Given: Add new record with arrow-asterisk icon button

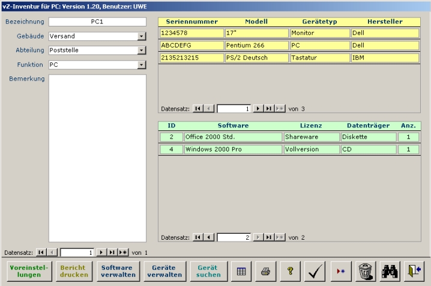Looking at the screenshot, I should tap(340, 272).
